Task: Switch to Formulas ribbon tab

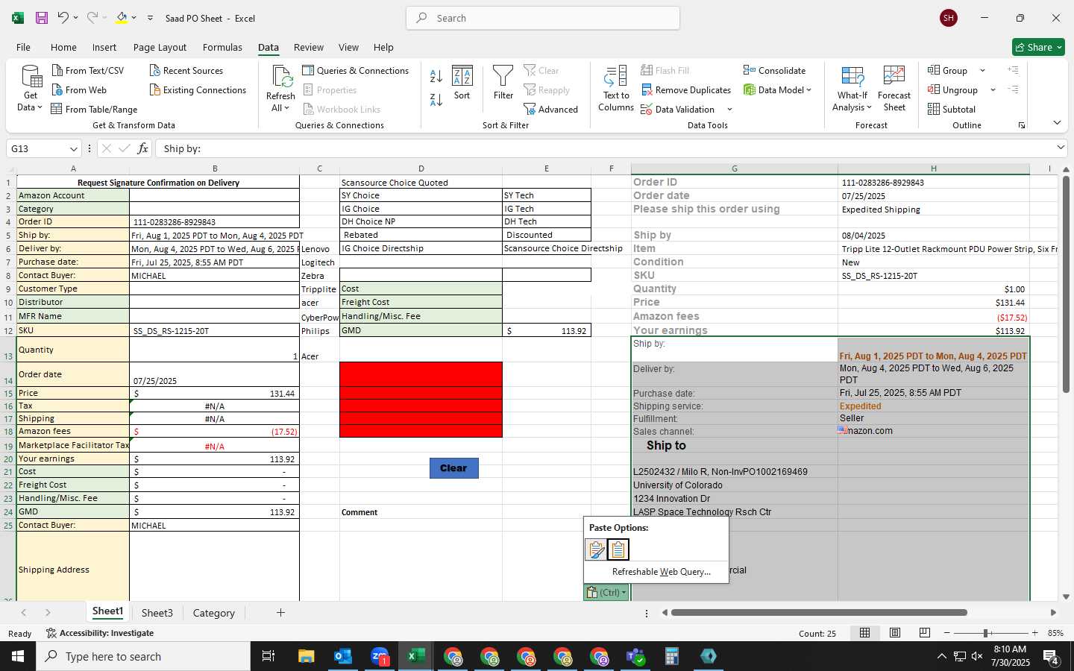Action: [222, 47]
